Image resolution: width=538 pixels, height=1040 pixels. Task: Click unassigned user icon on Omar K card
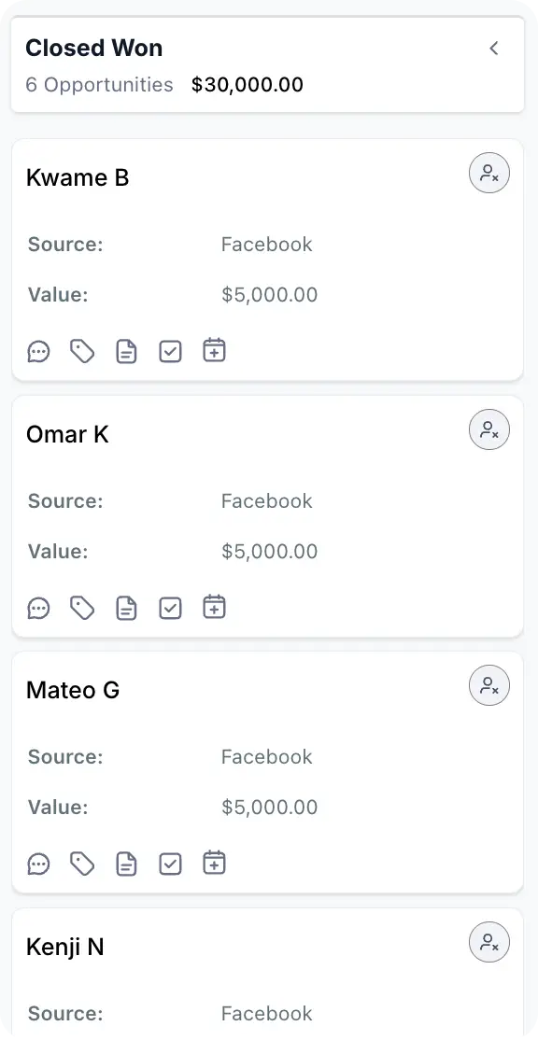489,429
